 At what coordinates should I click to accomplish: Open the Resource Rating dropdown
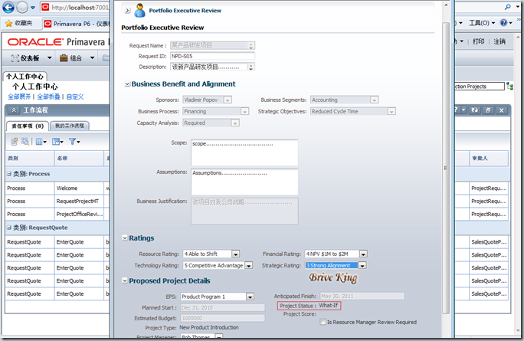click(235, 254)
